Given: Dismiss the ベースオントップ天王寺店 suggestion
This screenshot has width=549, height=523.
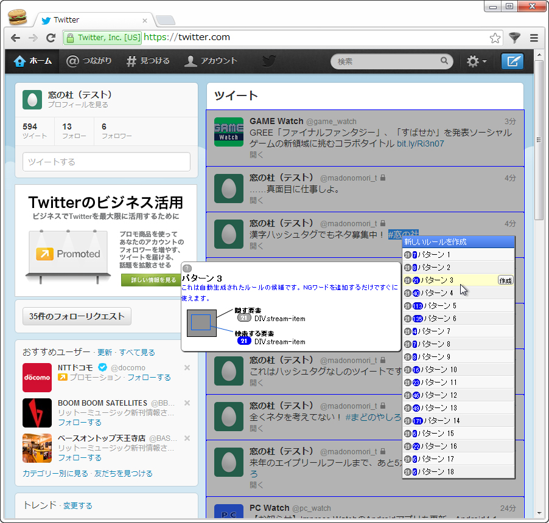Looking at the screenshot, I should (x=187, y=438).
